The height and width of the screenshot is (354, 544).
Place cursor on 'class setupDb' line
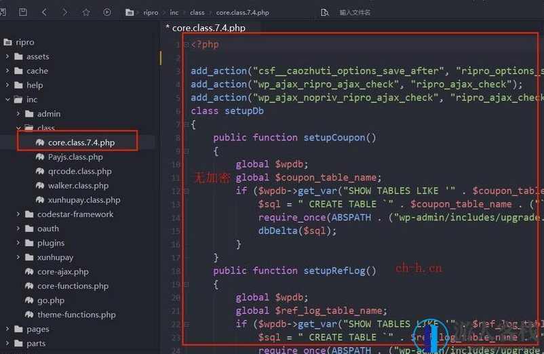pyautogui.click(x=227, y=111)
